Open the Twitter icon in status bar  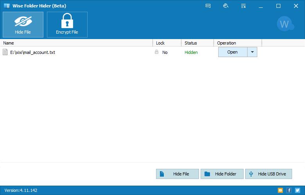point(298,190)
